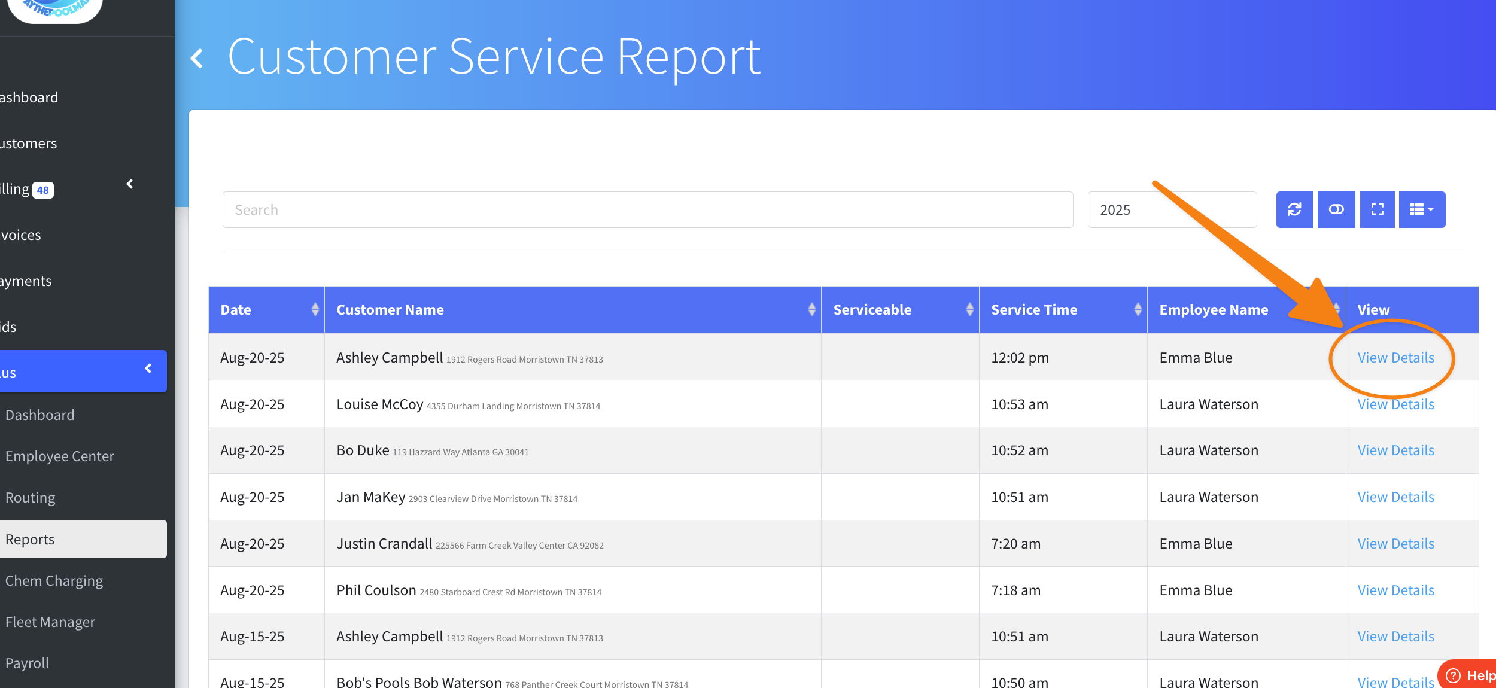Click the back arrow beside Customer Service Report
The image size is (1496, 688).
coord(197,59)
